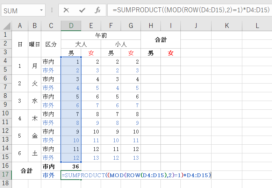Viewport: 272px width, 188px height.
Task: Select row 18 header
Action: point(6,184)
